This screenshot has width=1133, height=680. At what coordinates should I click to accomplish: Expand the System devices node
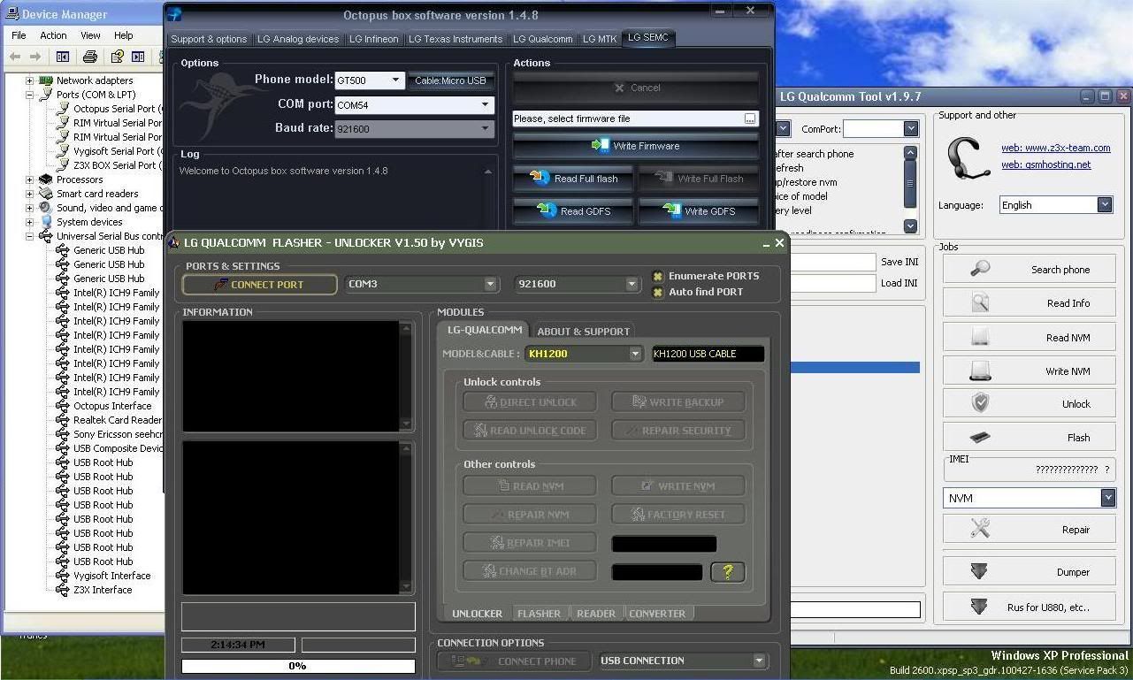pyautogui.click(x=29, y=222)
